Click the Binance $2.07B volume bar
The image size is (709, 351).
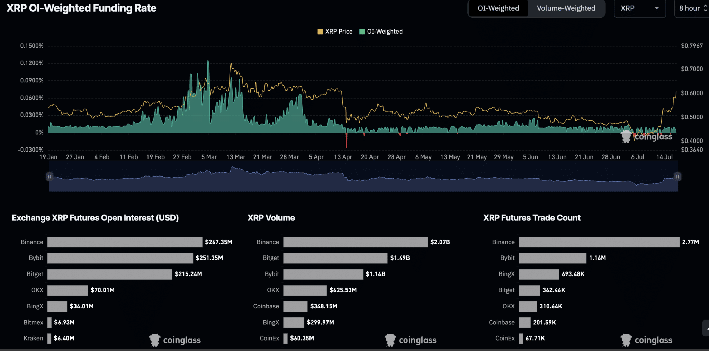pyautogui.click(x=355, y=242)
